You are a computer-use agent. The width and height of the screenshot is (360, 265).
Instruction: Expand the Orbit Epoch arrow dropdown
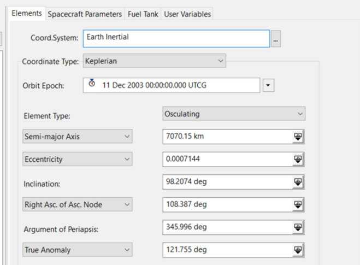pos(268,86)
